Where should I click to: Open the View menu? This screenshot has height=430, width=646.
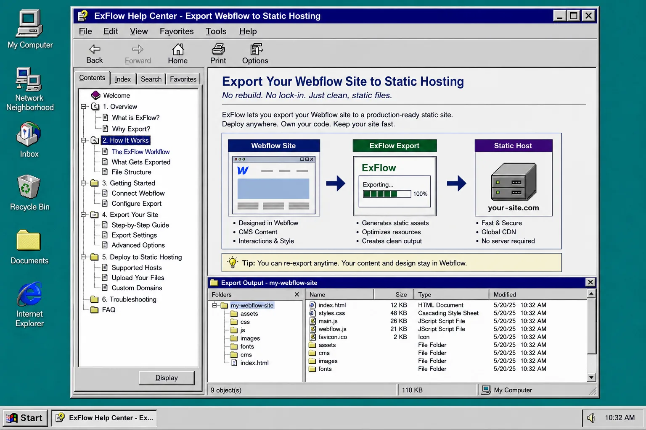139,31
